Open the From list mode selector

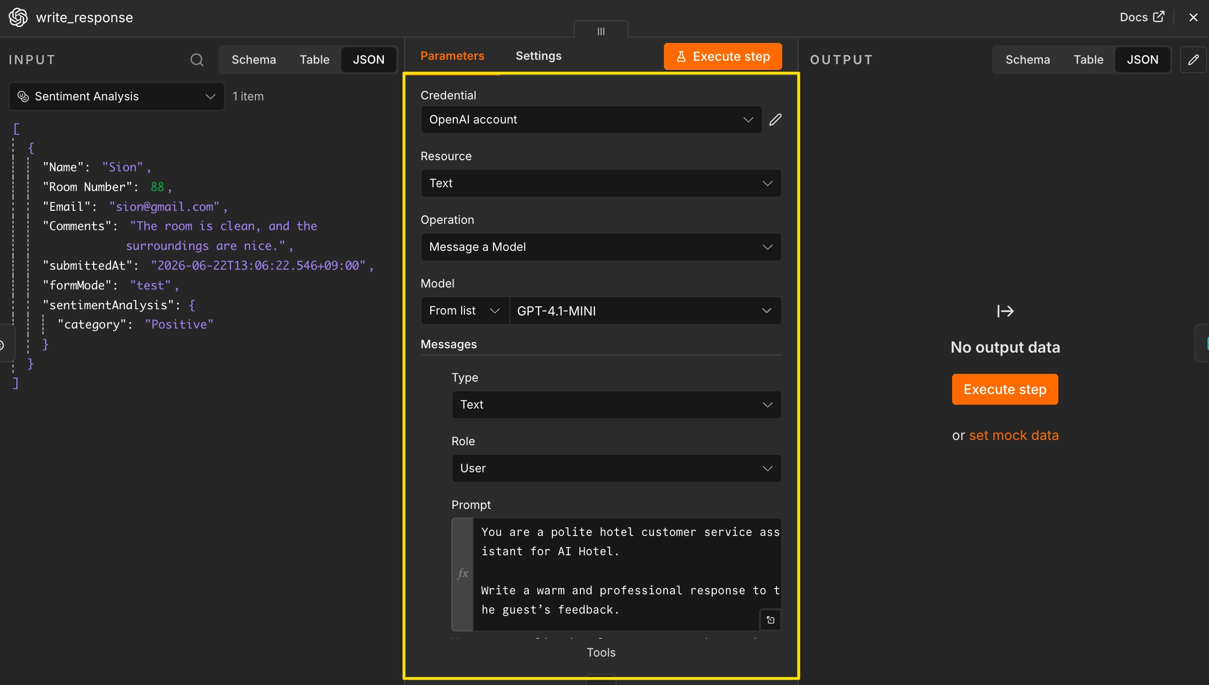click(465, 311)
